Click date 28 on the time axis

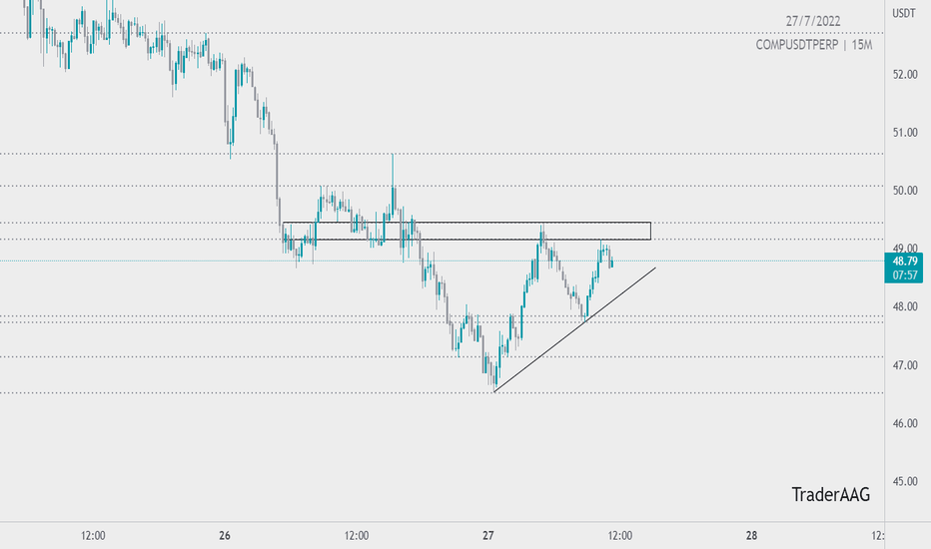point(751,535)
